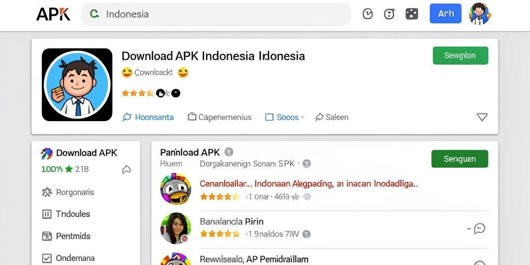Screen dimensions: 530x265
Task: Click the badge icon after Dorgakanenign Sonam SPK
Action: point(306,164)
